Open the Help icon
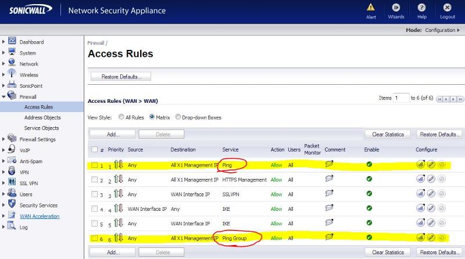This screenshot has width=465, height=259. click(x=422, y=7)
